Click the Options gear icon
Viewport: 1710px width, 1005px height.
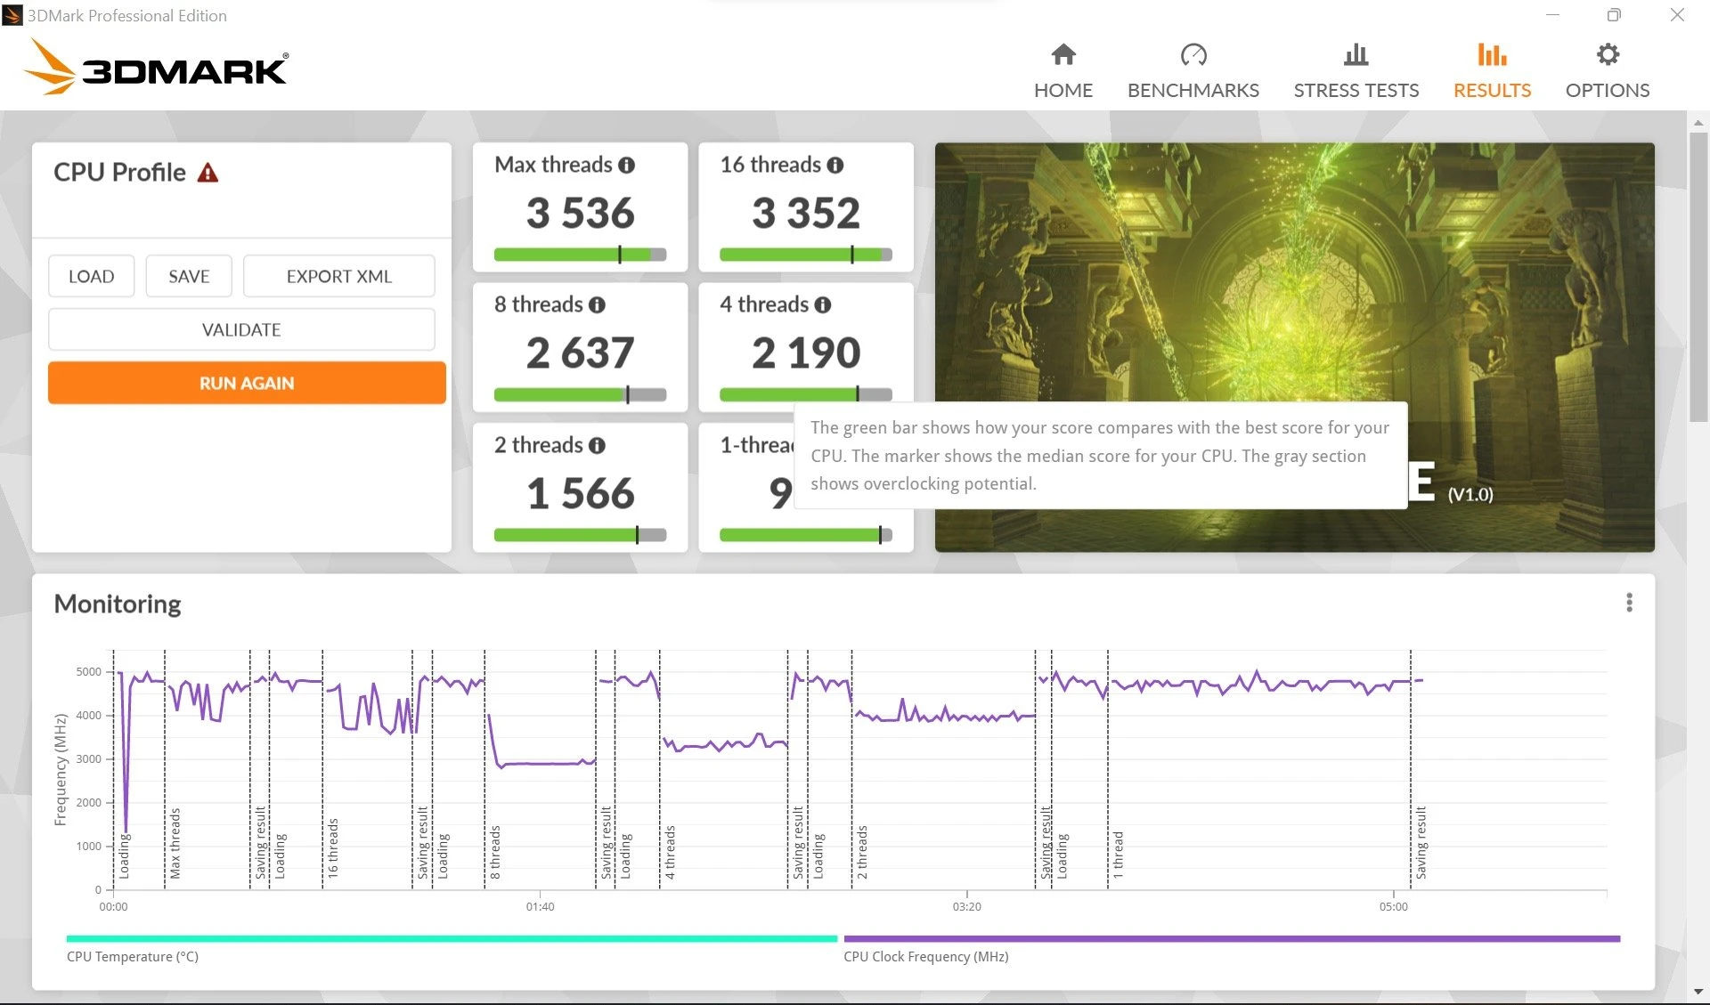click(x=1607, y=54)
